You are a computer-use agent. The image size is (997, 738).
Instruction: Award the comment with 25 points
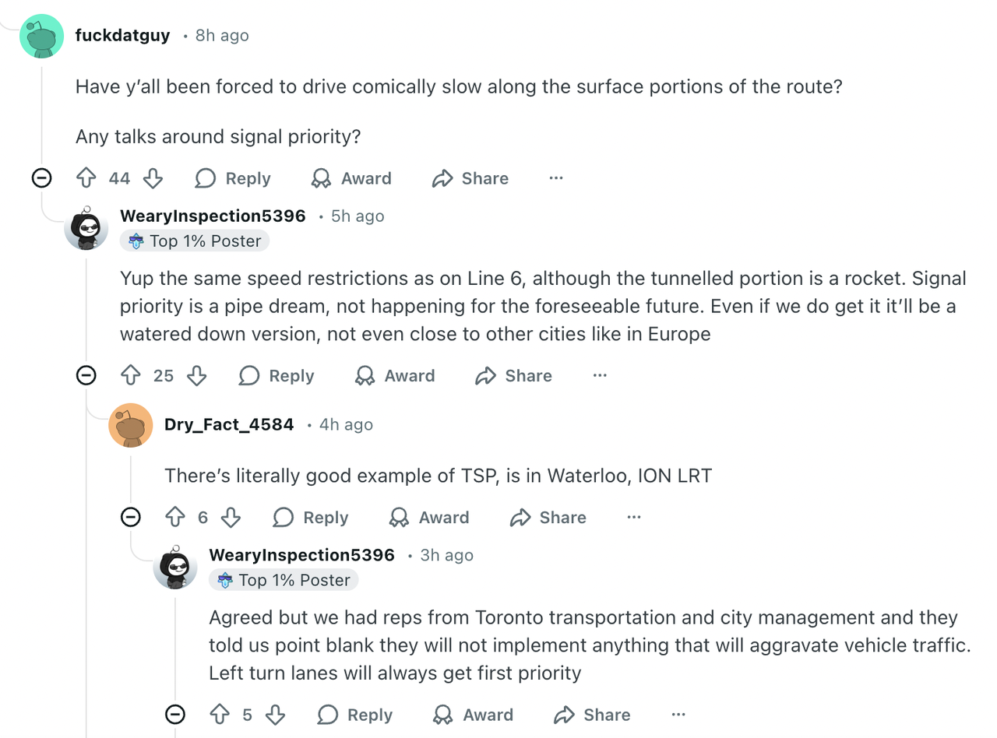395,376
